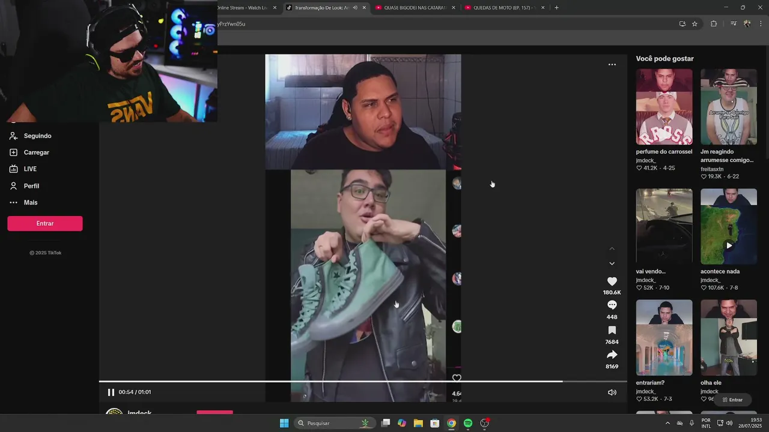Open clock showing 19:53 28/07/2025
The height and width of the screenshot is (432, 769).
(x=750, y=423)
